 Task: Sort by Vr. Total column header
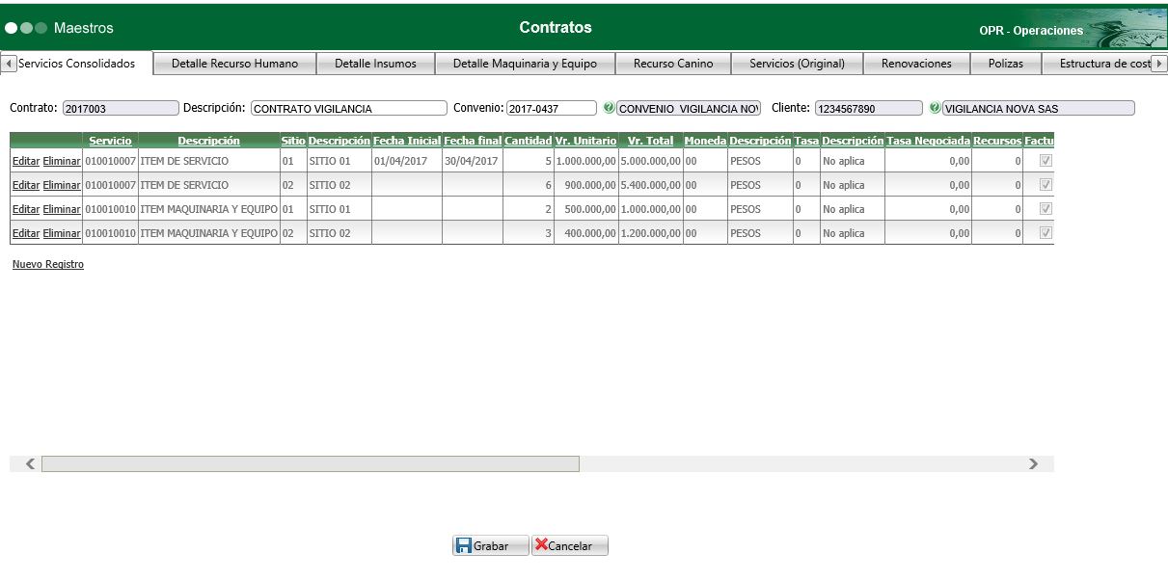point(651,141)
